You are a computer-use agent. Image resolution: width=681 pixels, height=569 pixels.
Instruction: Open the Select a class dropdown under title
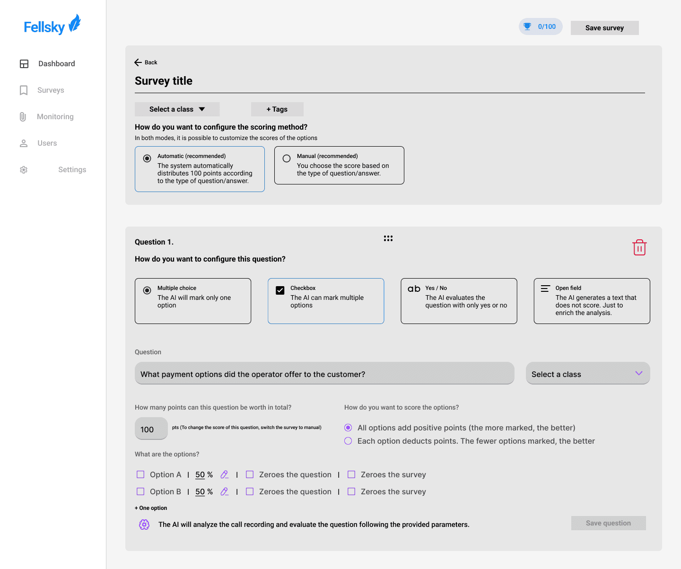pyautogui.click(x=177, y=109)
